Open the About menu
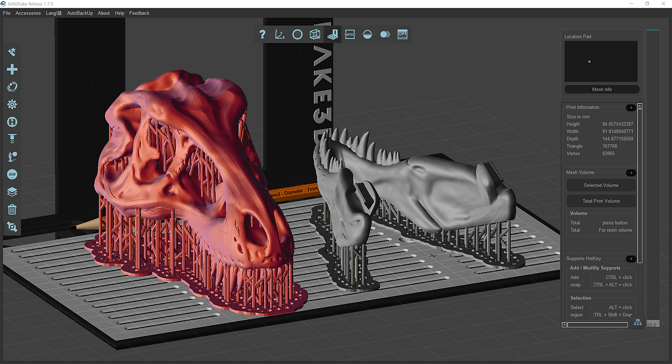The image size is (672, 364). [104, 13]
